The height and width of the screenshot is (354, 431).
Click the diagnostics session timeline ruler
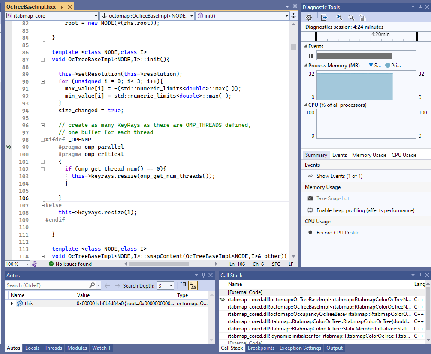click(365, 36)
